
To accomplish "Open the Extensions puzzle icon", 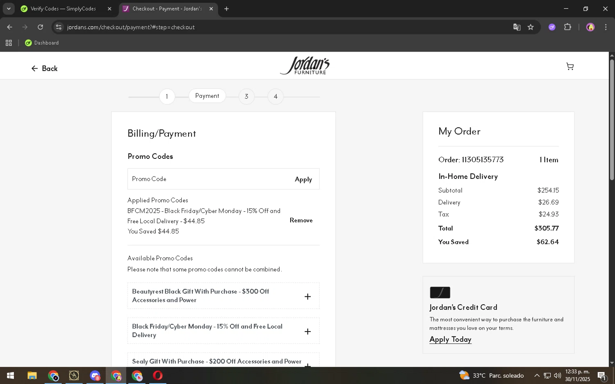I will [x=567, y=27].
